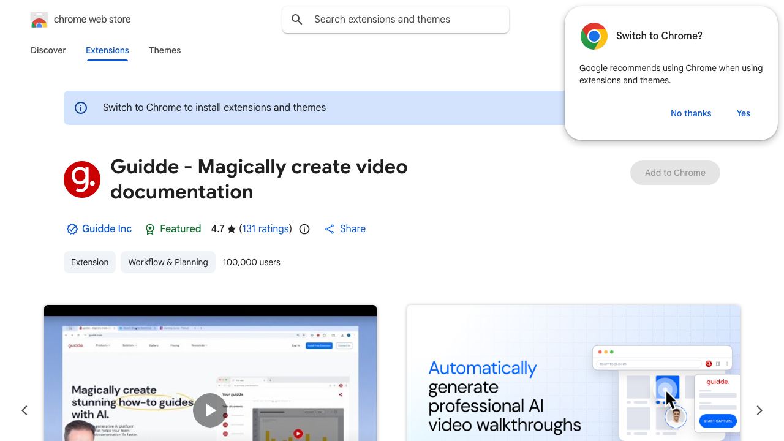Select the Workflow & Planning chip
The width and height of the screenshot is (784, 441).
click(168, 262)
